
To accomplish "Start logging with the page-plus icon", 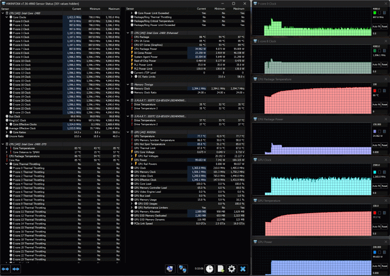I will pos(220,269).
